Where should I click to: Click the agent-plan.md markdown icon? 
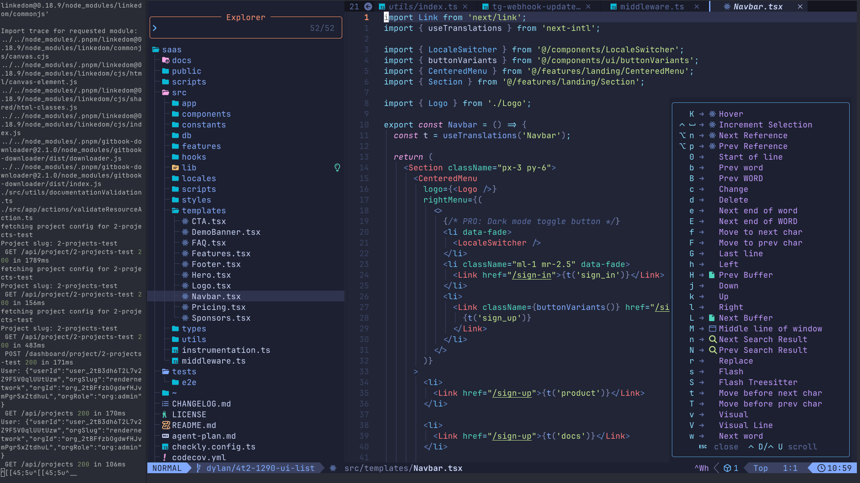(165, 436)
